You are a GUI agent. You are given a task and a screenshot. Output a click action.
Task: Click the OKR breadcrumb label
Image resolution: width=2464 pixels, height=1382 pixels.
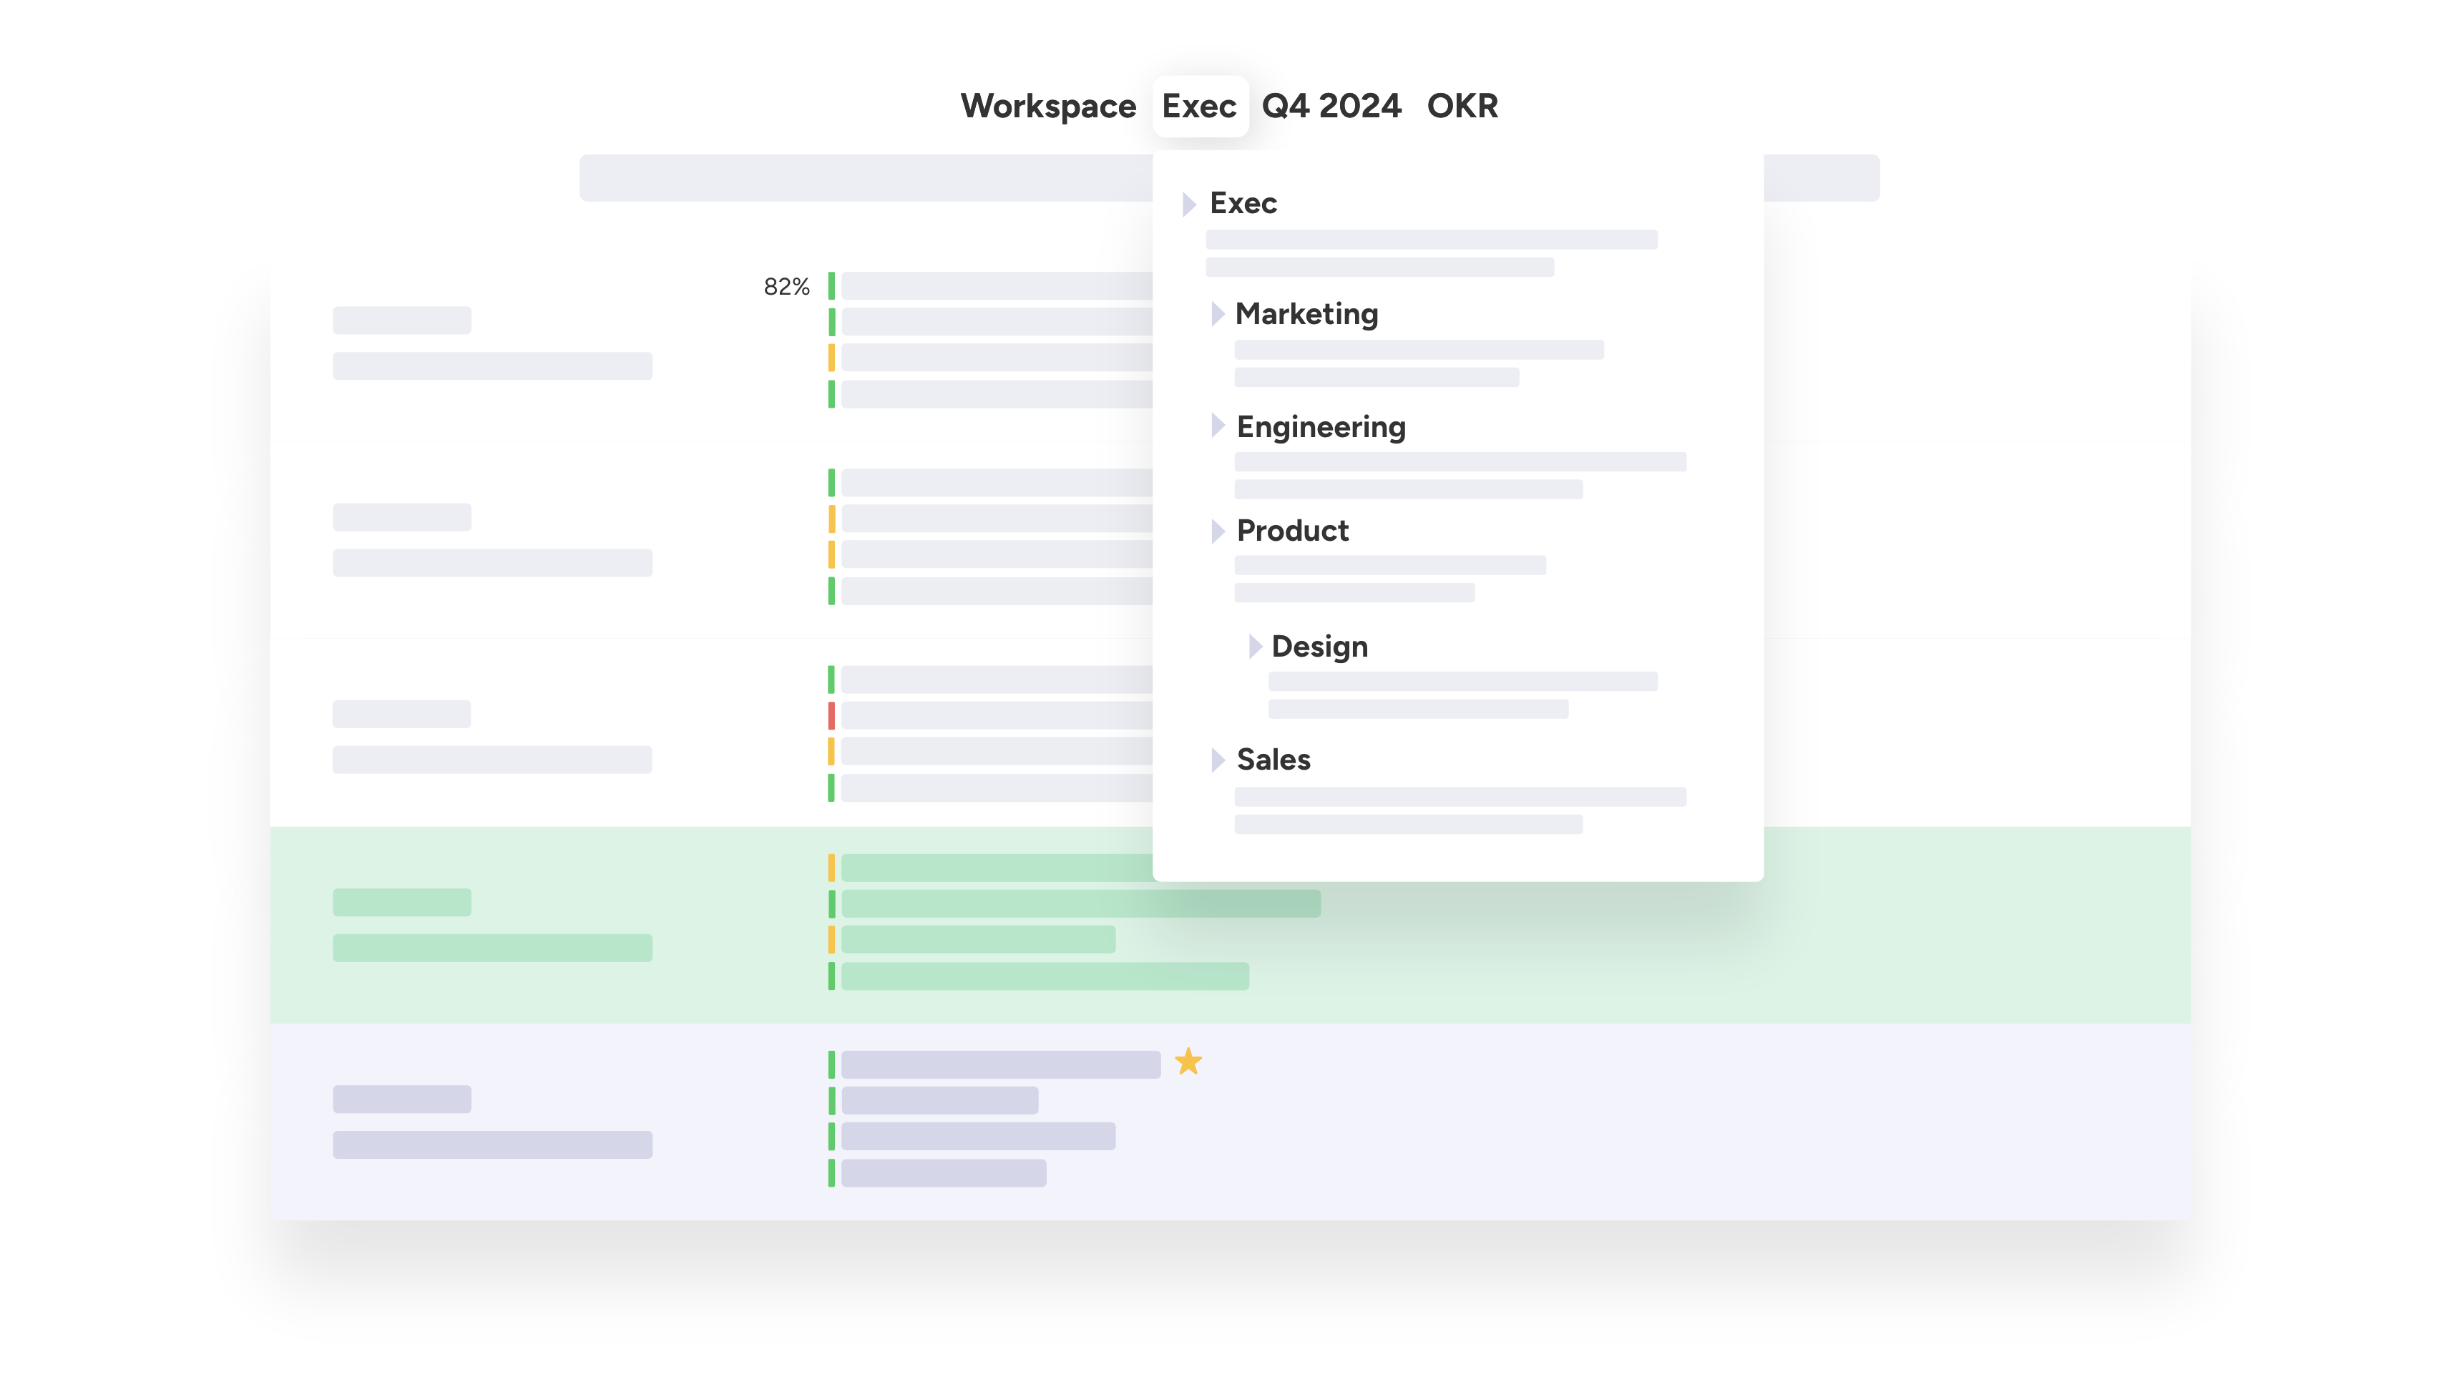click(1462, 106)
